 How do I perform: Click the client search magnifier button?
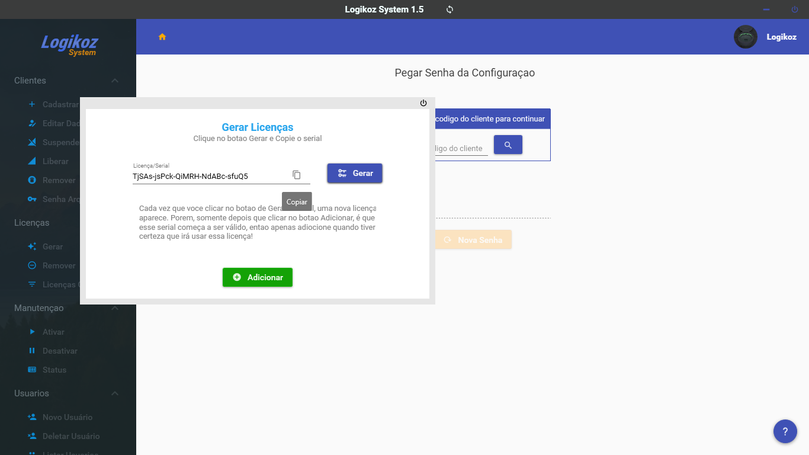(508, 145)
